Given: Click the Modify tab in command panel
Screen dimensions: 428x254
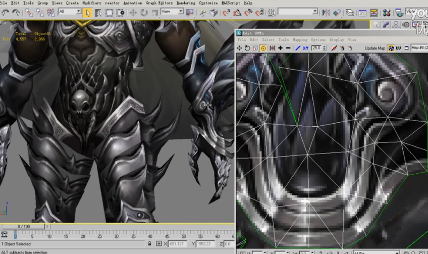Looking at the screenshot, I should tap(386, 25).
